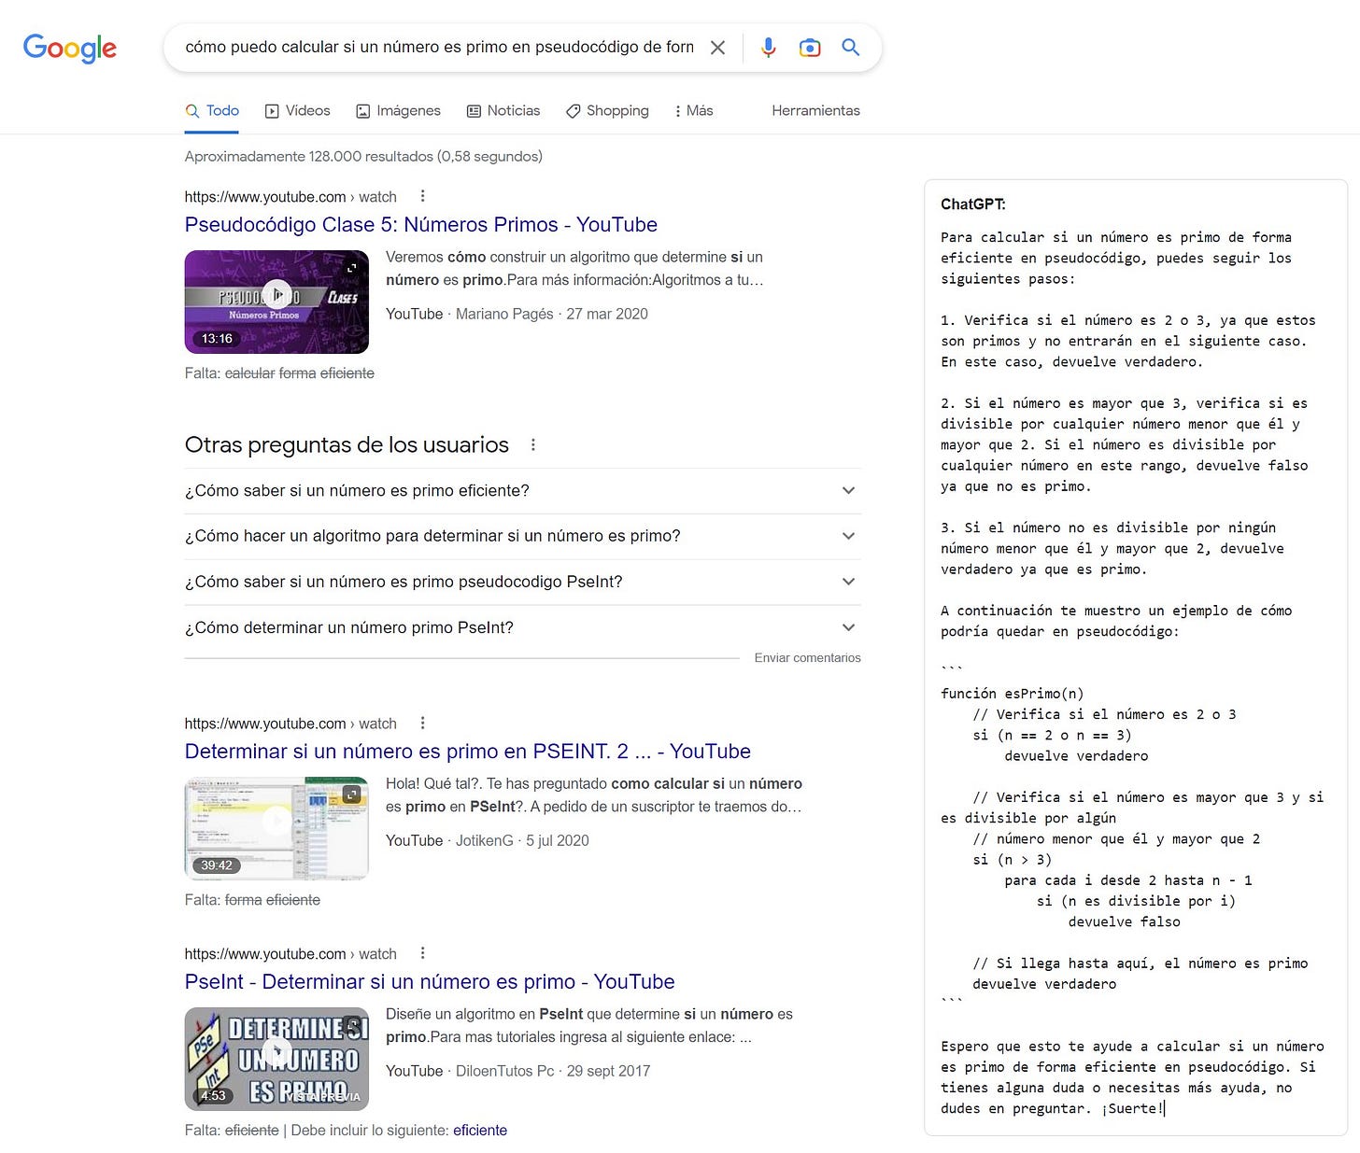Click 'devuelve falso' line in code
1360x1153 pixels.
(1125, 922)
